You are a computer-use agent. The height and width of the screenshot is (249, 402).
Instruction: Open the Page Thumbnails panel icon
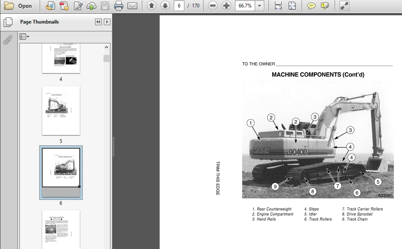(x=8, y=22)
